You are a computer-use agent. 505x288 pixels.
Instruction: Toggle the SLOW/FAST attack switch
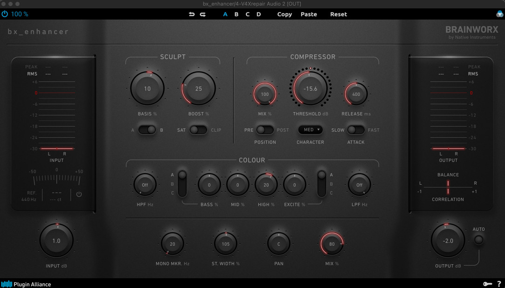coord(356,130)
